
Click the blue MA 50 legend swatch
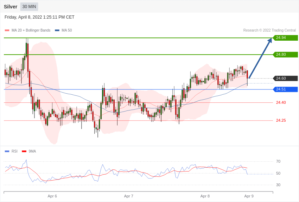click(57, 31)
